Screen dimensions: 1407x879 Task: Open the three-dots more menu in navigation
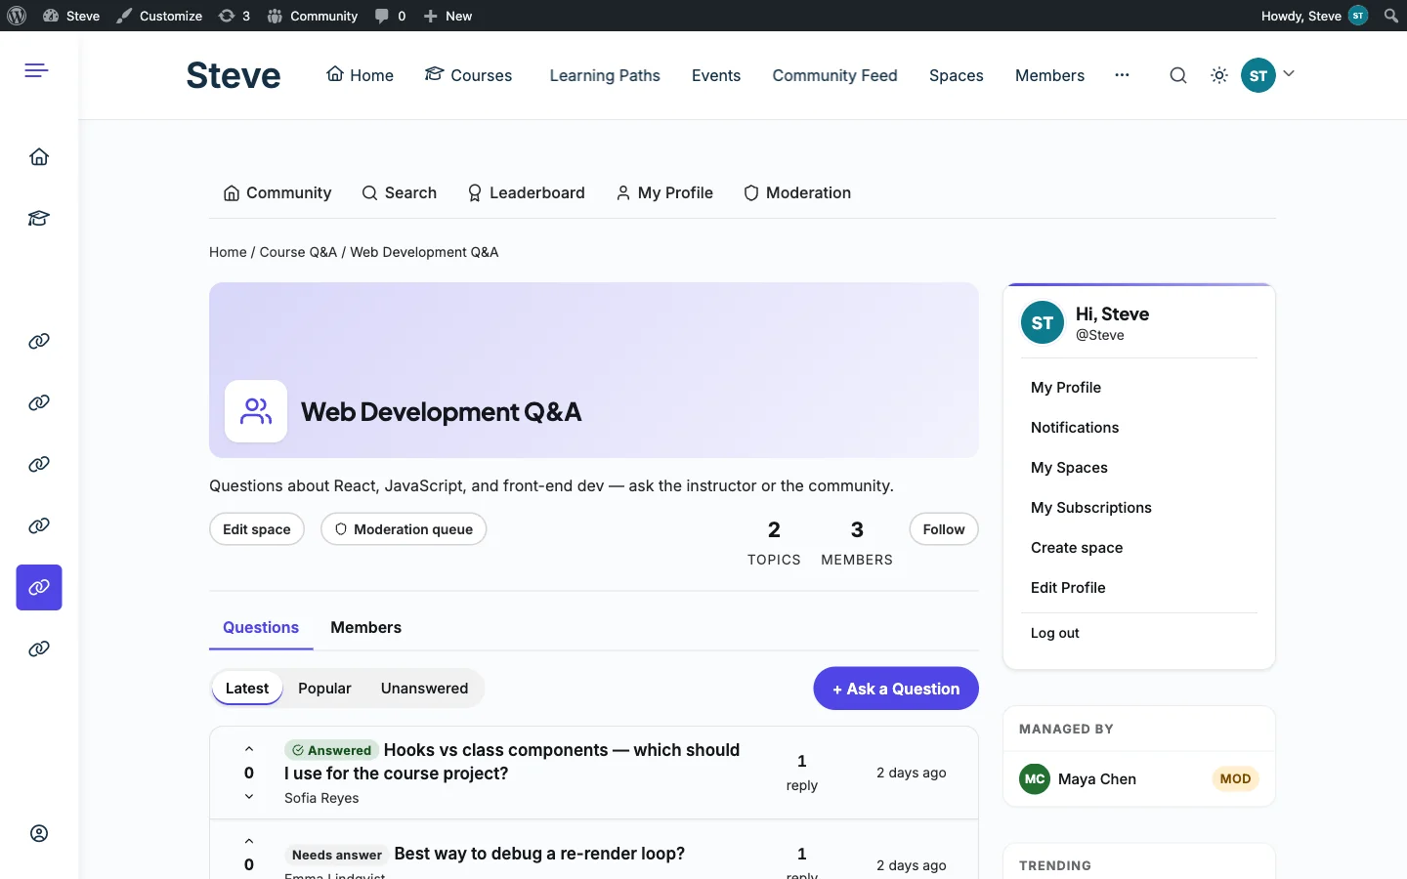1122,75
